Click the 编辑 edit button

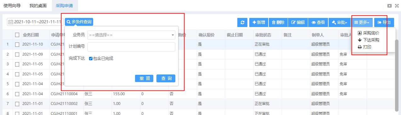click(x=298, y=22)
